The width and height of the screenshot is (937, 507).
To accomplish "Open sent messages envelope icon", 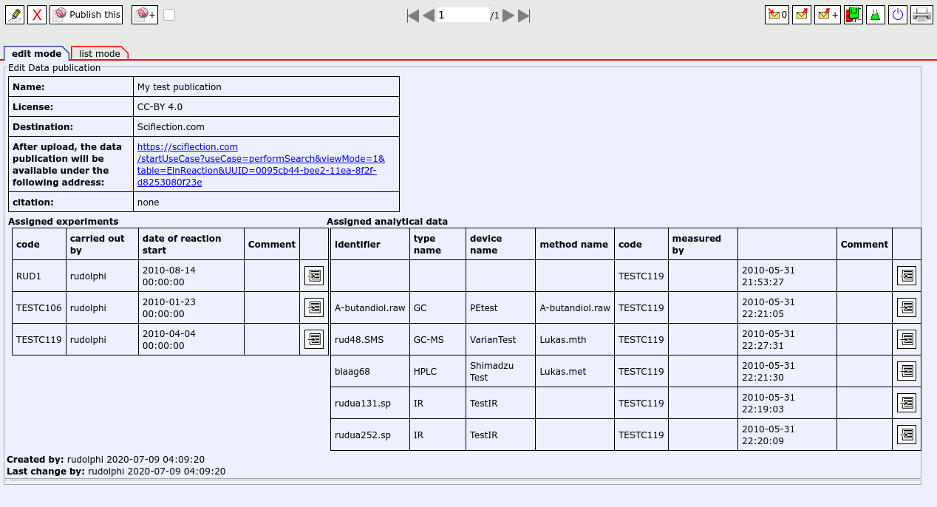I will pos(802,15).
